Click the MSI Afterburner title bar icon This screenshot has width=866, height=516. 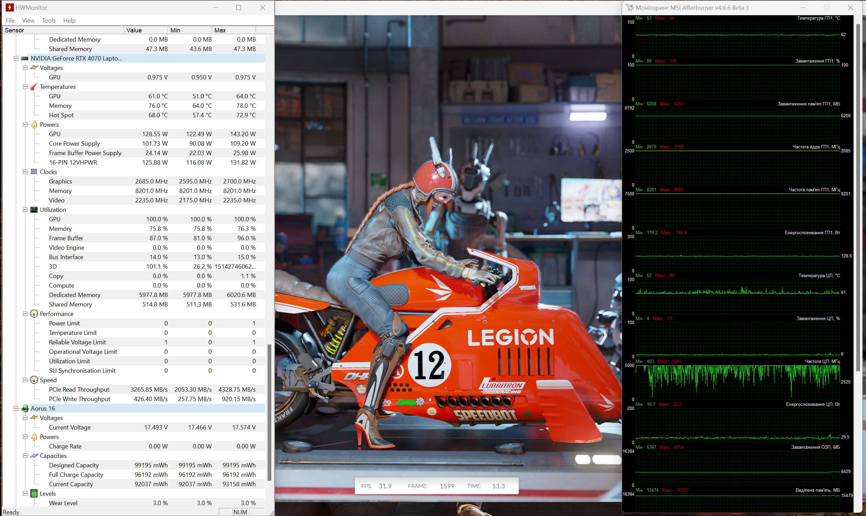tap(630, 7)
